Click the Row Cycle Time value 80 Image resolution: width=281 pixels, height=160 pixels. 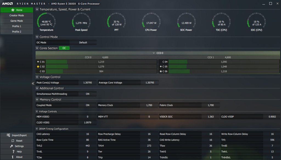(88, 140)
